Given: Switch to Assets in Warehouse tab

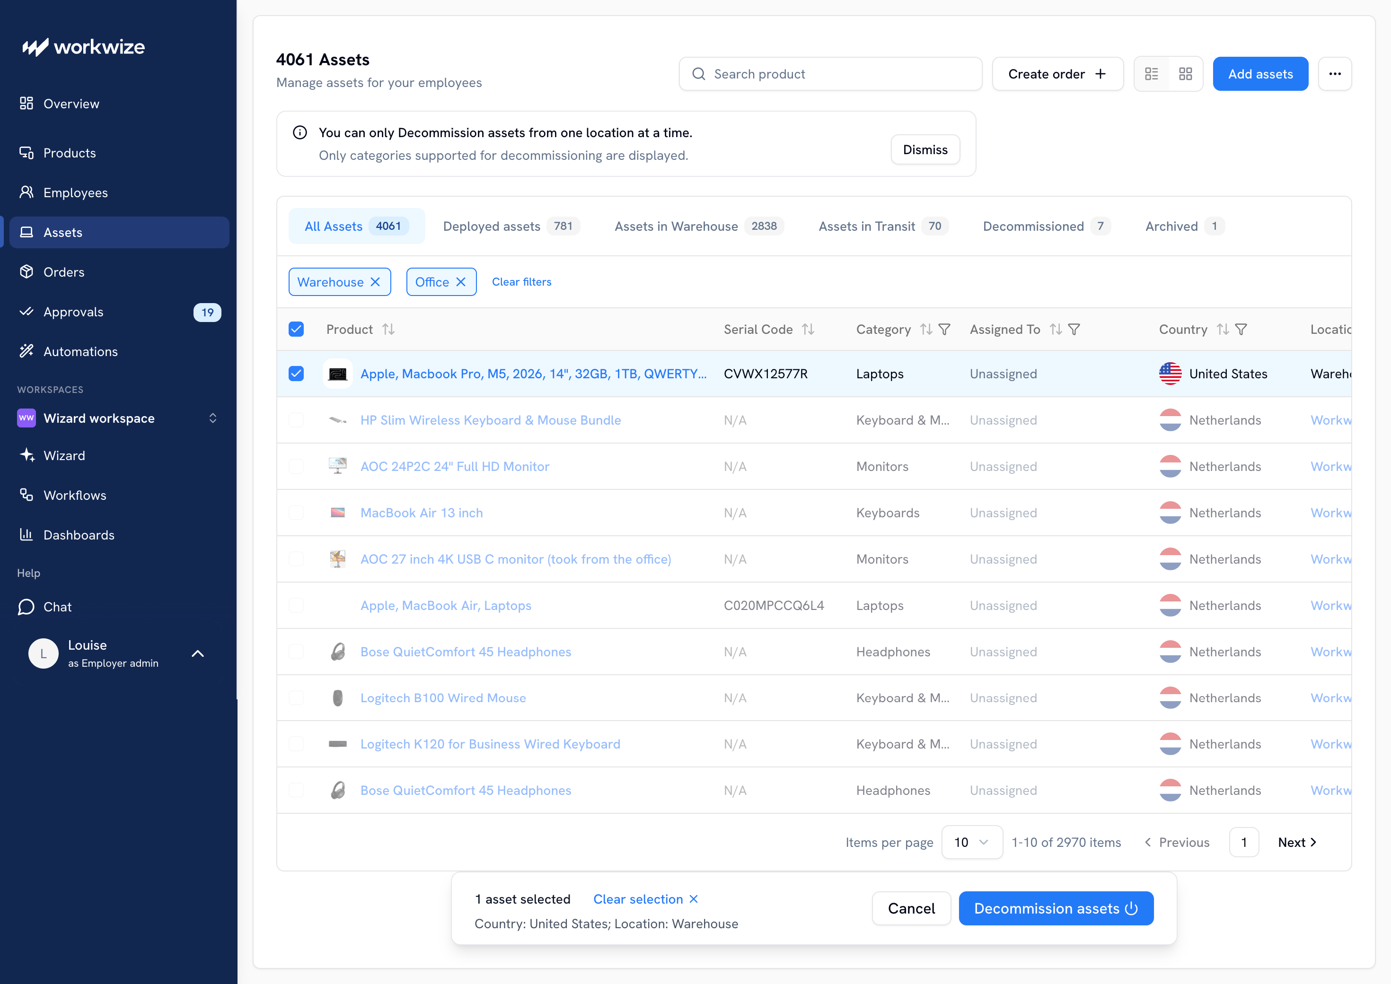Looking at the screenshot, I should pos(699,226).
